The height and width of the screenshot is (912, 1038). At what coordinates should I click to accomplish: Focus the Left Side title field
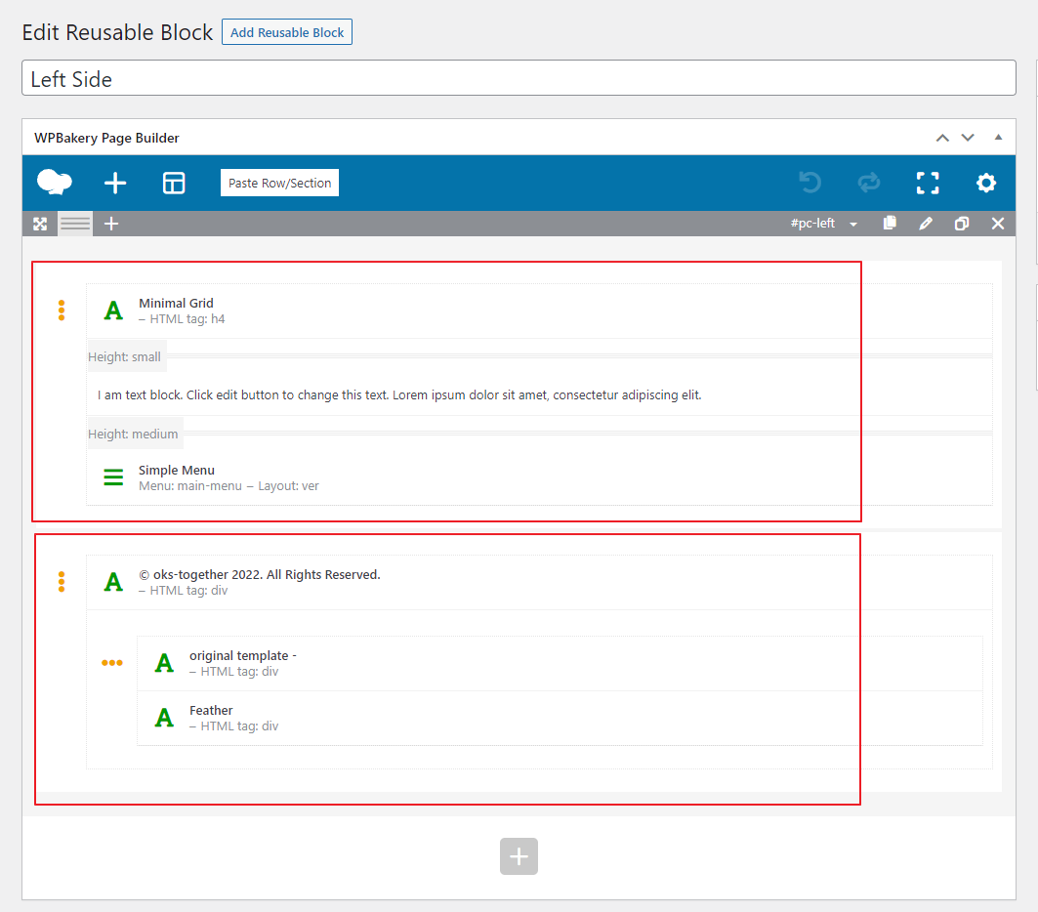[x=519, y=78]
